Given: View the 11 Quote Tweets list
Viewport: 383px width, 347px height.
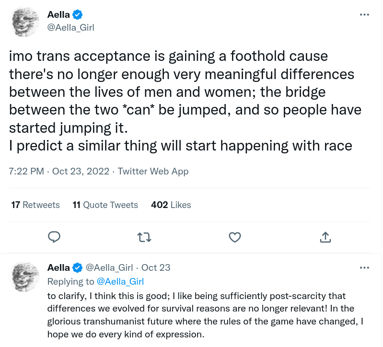Looking at the screenshot, I should tap(105, 205).
